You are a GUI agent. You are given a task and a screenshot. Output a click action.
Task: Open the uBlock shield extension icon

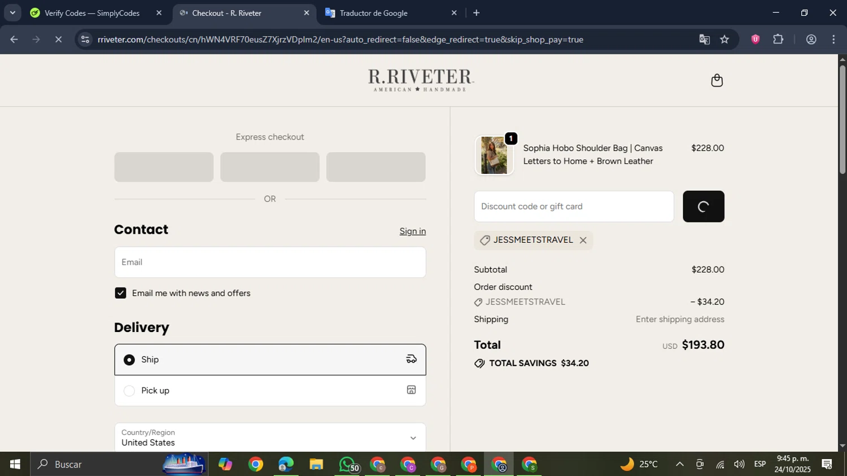(x=756, y=40)
